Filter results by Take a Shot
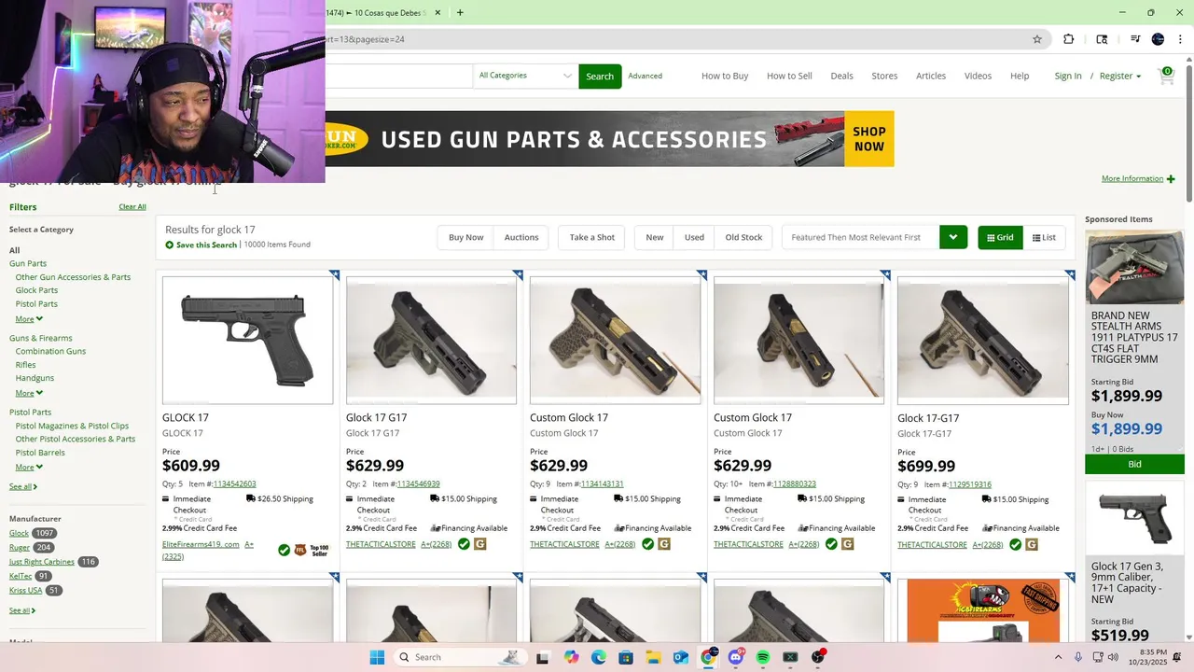This screenshot has width=1194, height=672. coord(592,237)
